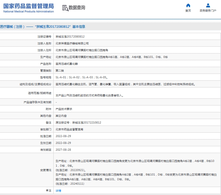Click the 适用范围 description 本产品以气体压缩机驱动
Screen dimensions: 221x195
(x=90, y=95)
